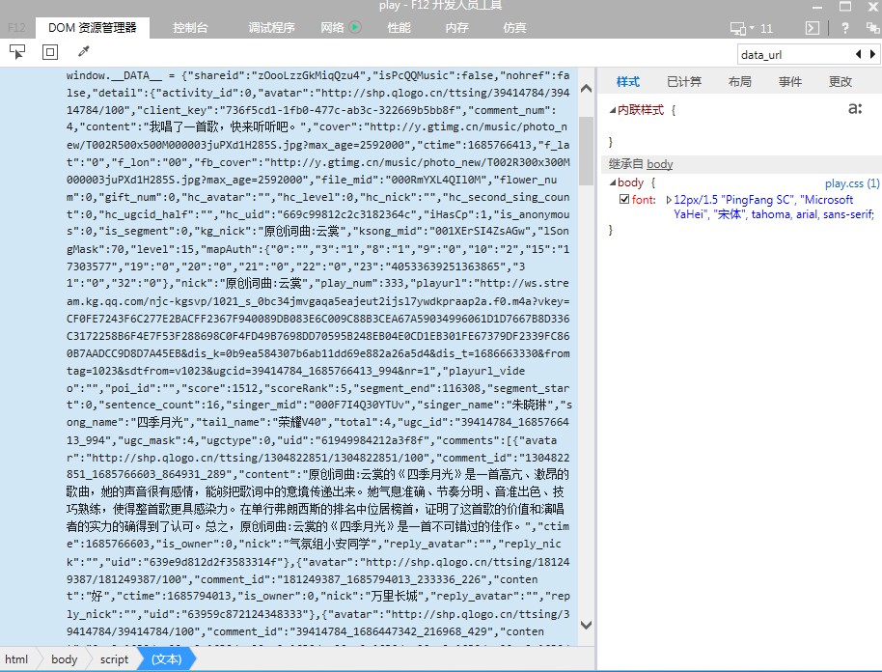The height and width of the screenshot is (672, 882).
Task: Switch to the 控制台 tab
Action: pyautogui.click(x=190, y=28)
